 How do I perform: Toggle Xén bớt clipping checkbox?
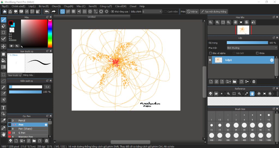(234, 53)
